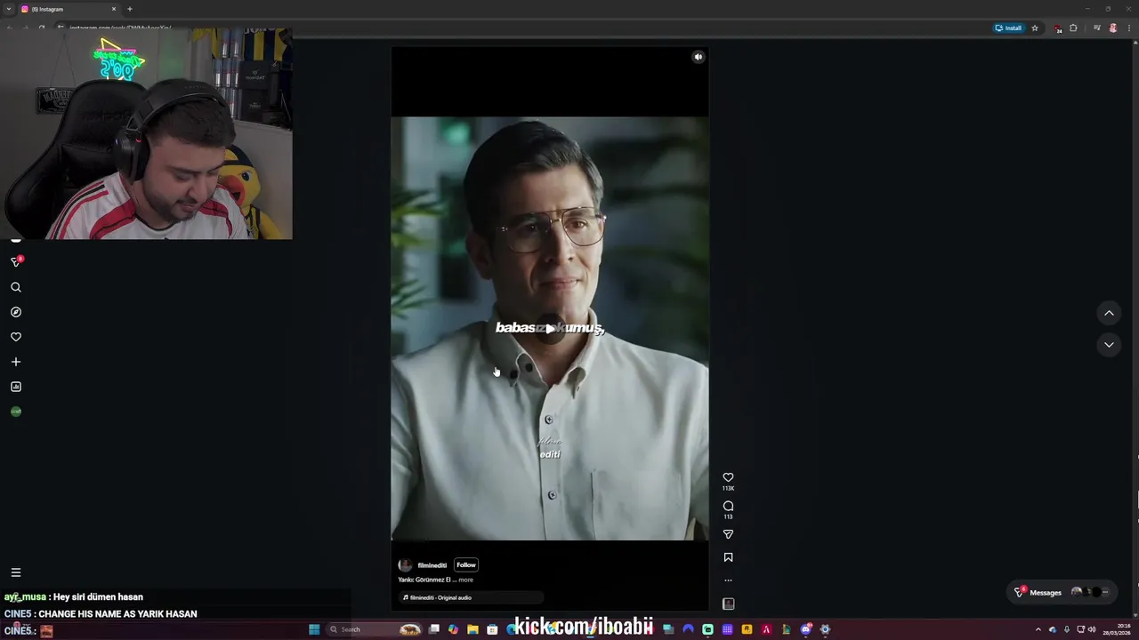Open Notifications heart in sidebar
Viewport: 1139px width, 640px height.
pyautogui.click(x=16, y=337)
